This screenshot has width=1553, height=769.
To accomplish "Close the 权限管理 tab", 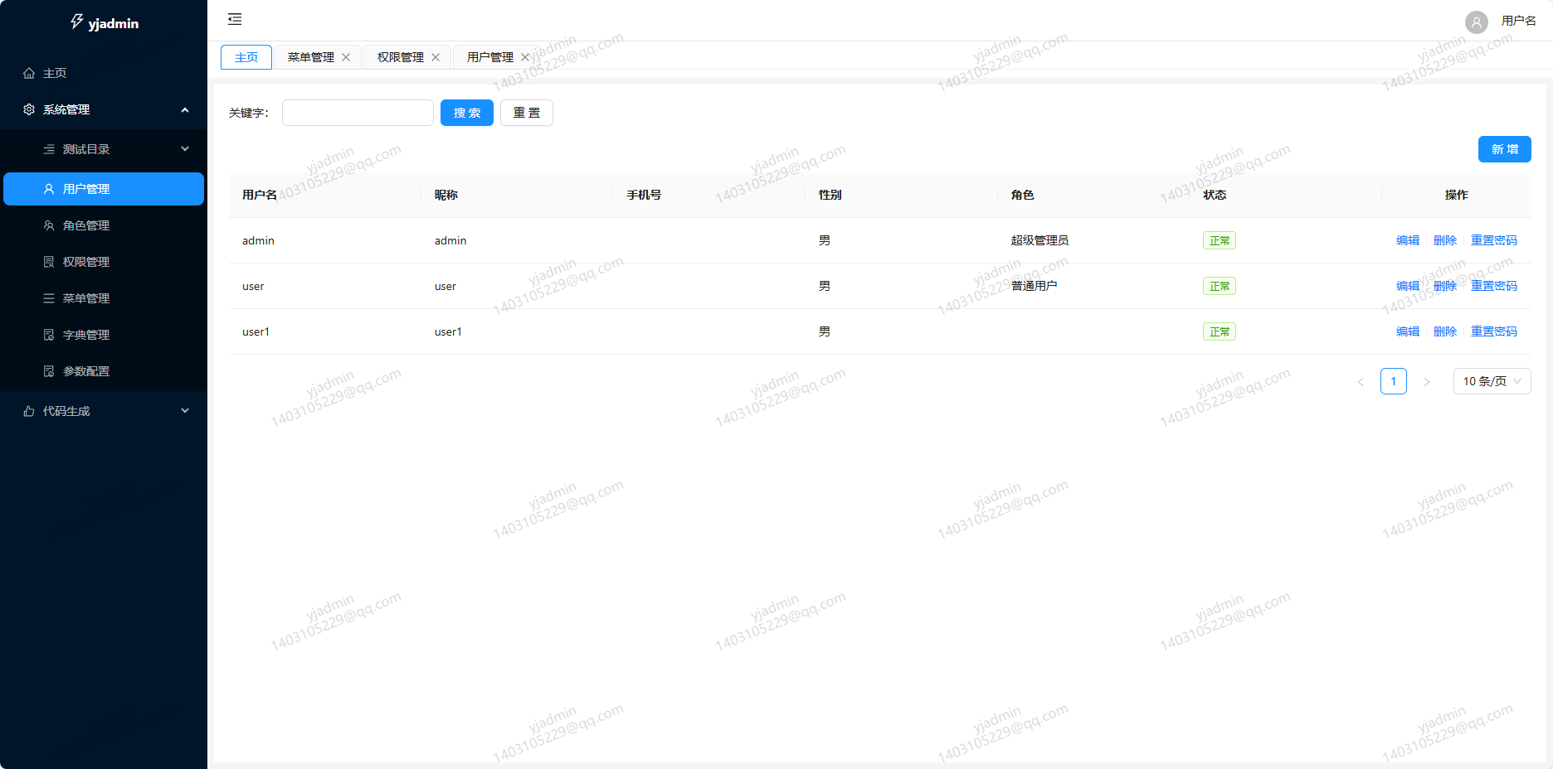I will (x=436, y=57).
